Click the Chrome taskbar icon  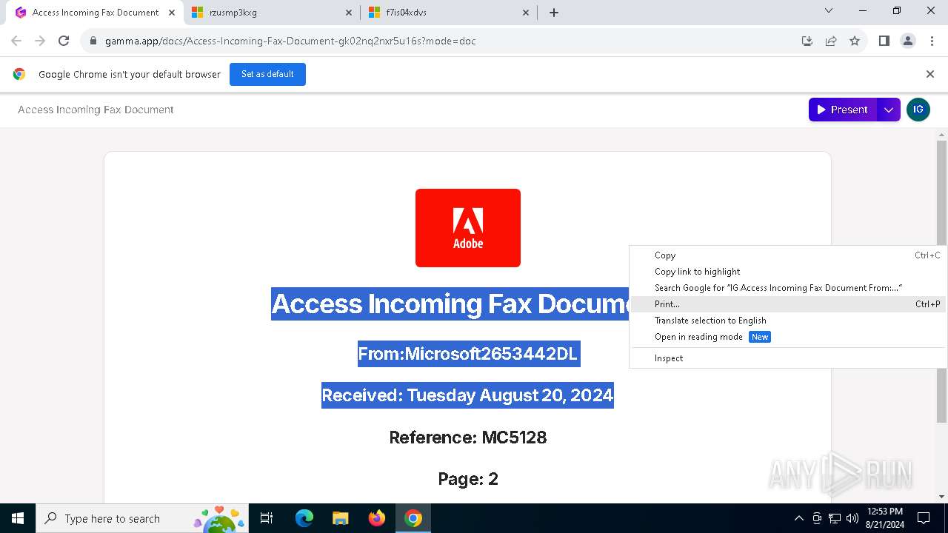point(413,518)
